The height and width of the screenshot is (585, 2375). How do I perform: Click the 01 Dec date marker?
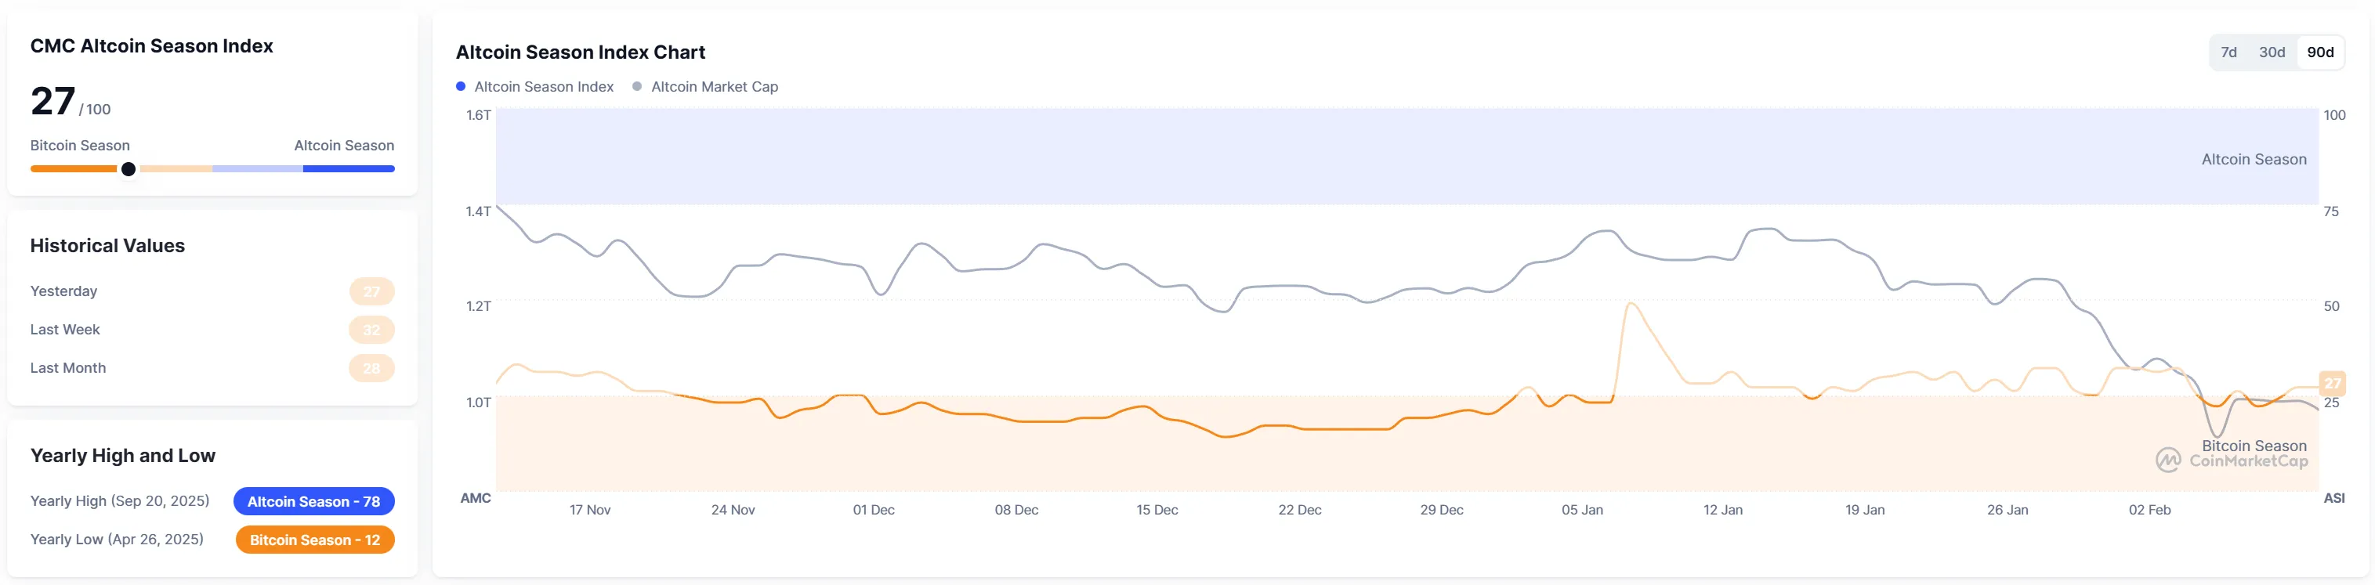pos(873,511)
